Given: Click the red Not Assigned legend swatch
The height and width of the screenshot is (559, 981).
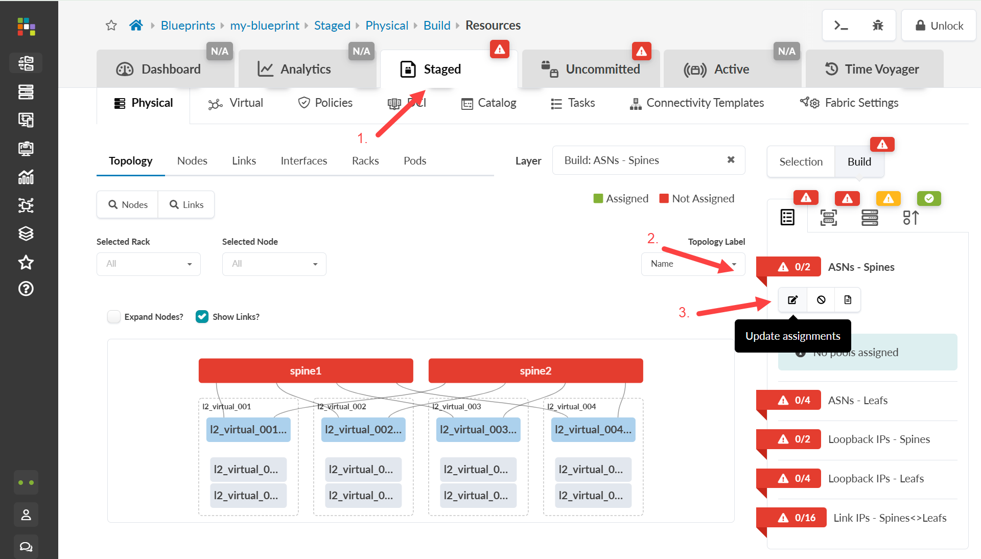Looking at the screenshot, I should point(664,199).
